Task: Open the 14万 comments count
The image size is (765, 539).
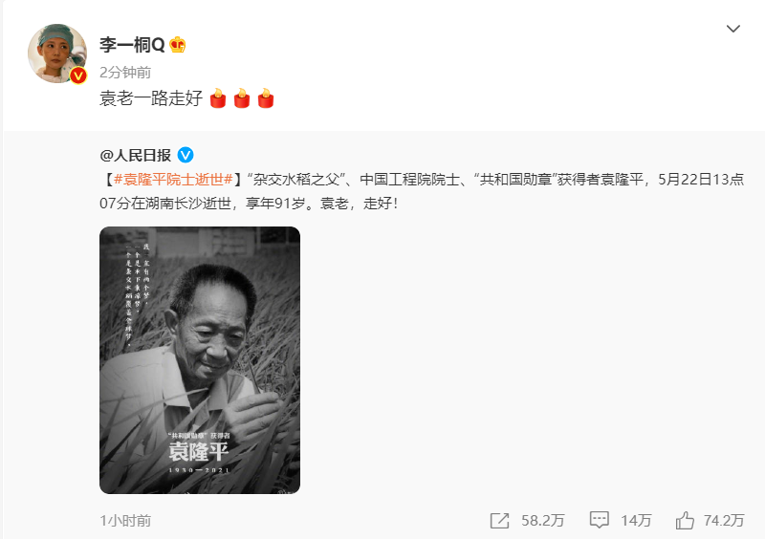Action: coord(636,521)
